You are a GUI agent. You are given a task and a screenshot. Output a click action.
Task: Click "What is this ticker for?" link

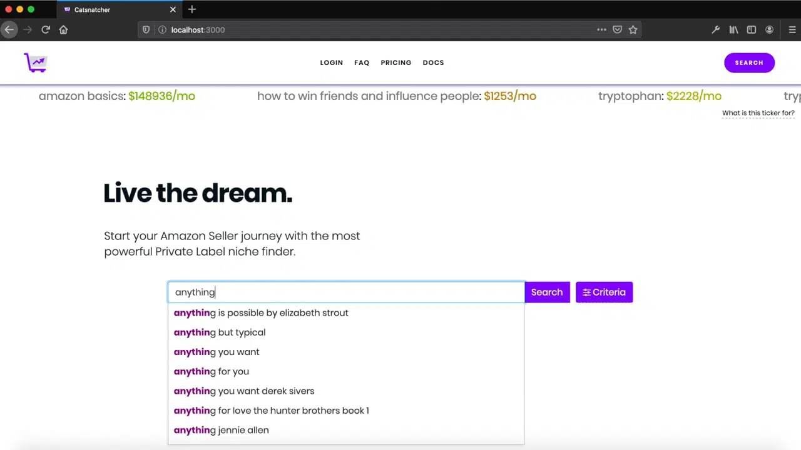[x=758, y=113]
